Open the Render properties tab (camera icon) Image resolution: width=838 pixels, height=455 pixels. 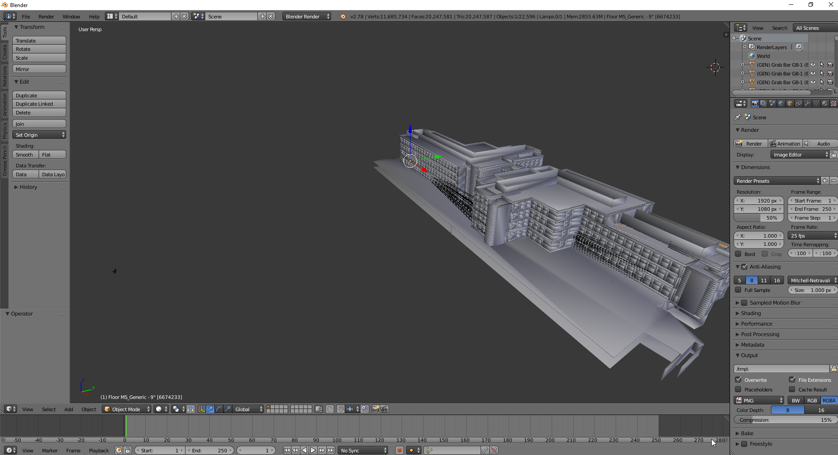point(755,103)
